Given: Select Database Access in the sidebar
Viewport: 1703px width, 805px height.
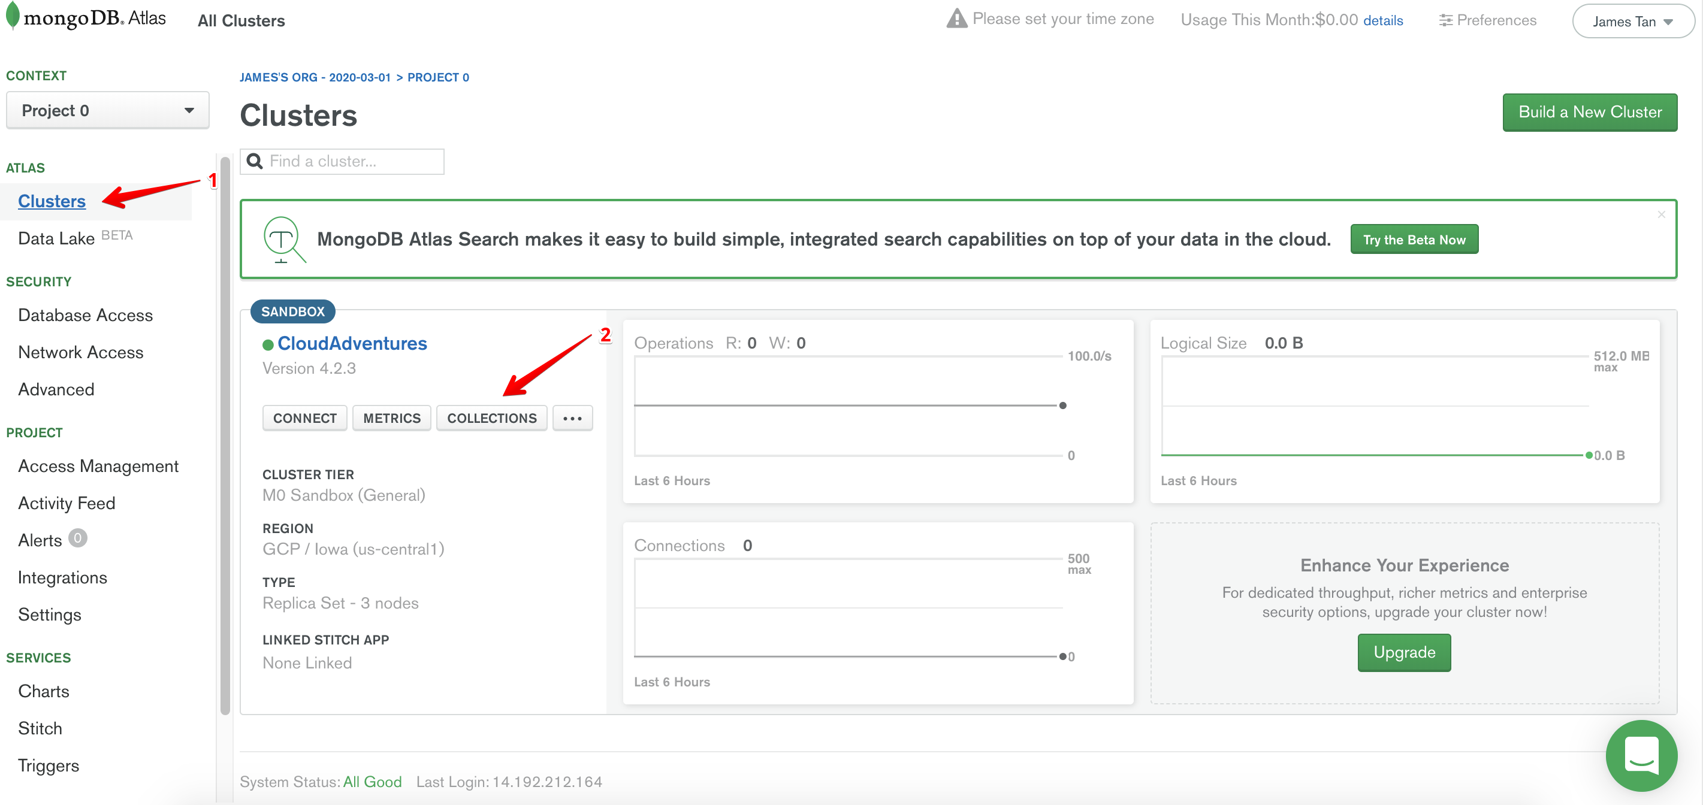Looking at the screenshot, I should point(85,315).
